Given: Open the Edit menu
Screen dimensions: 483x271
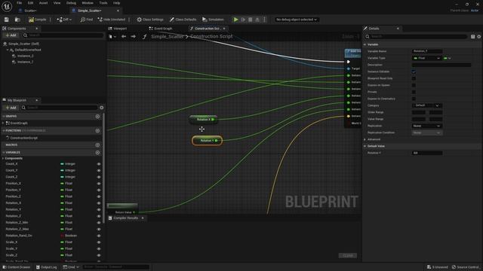Looking at the screenshot, I should click(30, 3).
